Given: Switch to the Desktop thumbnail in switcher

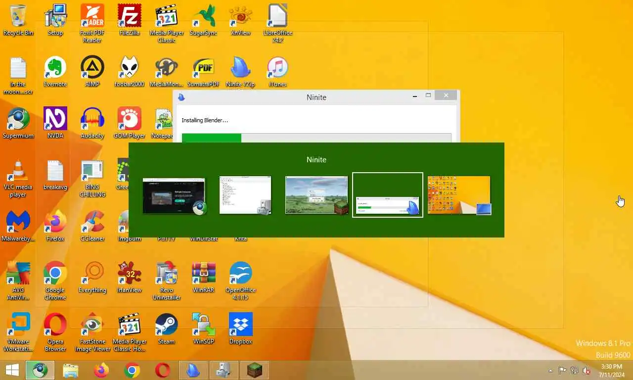Looking at the screenshot, I should tap(459, 195).
